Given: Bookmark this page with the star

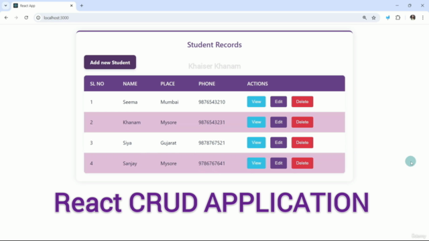Looking at the screenshot, I should pyautogui.click(x=374, y=18).
